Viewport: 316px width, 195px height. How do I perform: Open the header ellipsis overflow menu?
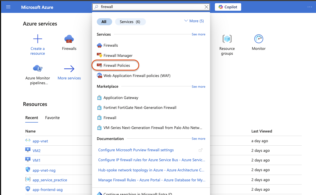pos(310,7)
